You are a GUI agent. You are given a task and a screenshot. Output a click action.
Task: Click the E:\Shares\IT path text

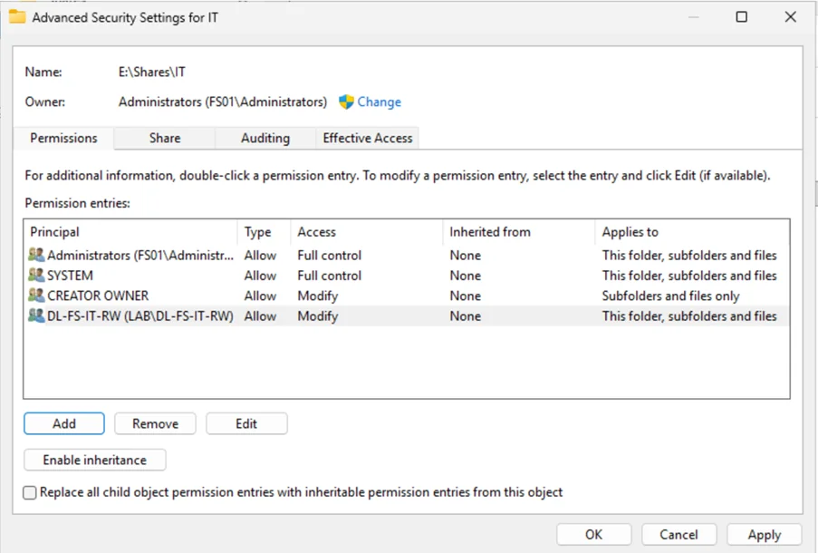click(x=152, y=72)
